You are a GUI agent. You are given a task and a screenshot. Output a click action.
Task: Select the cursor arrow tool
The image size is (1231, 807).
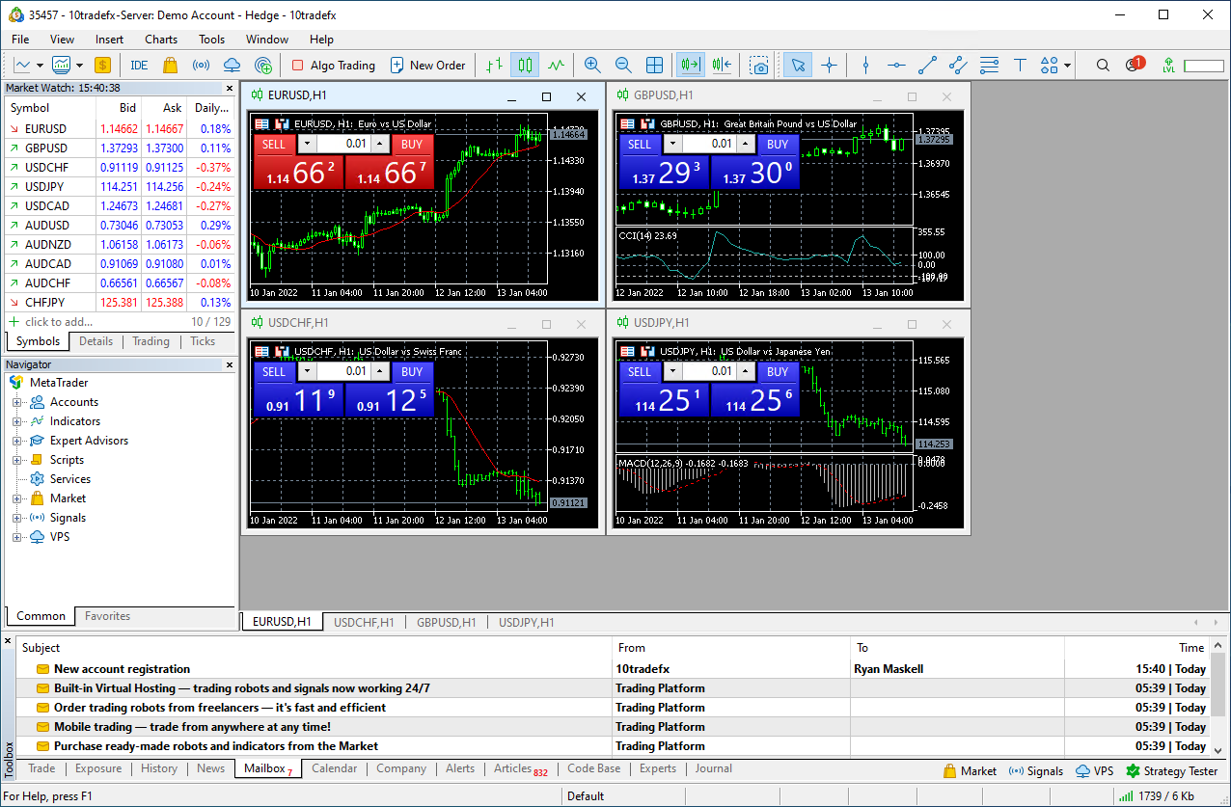click(798, 66)
